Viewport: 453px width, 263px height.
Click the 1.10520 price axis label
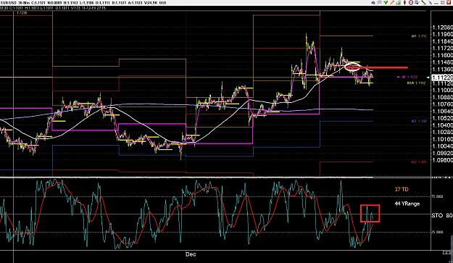tap(442, 118)
